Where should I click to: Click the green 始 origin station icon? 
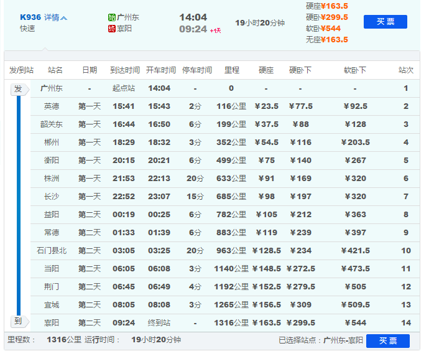point(111,17)
